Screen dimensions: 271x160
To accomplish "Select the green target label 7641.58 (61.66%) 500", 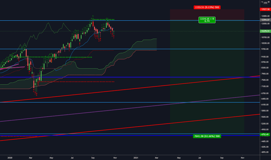I will [x=207, y=136].
